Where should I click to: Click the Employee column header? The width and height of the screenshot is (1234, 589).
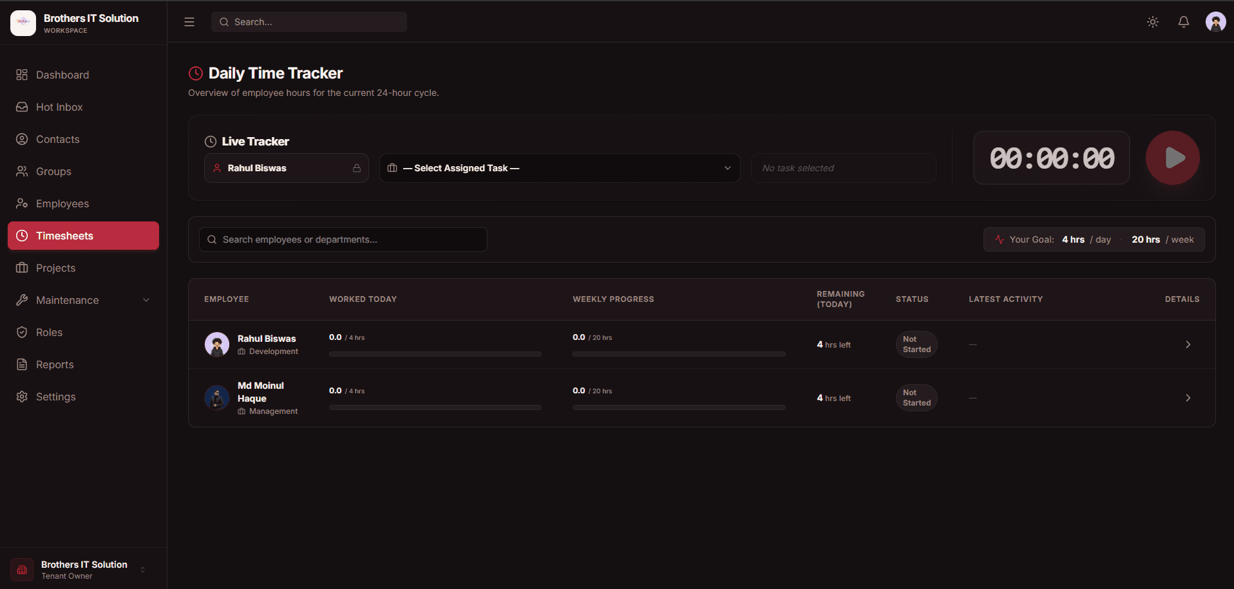click(227, 299)
